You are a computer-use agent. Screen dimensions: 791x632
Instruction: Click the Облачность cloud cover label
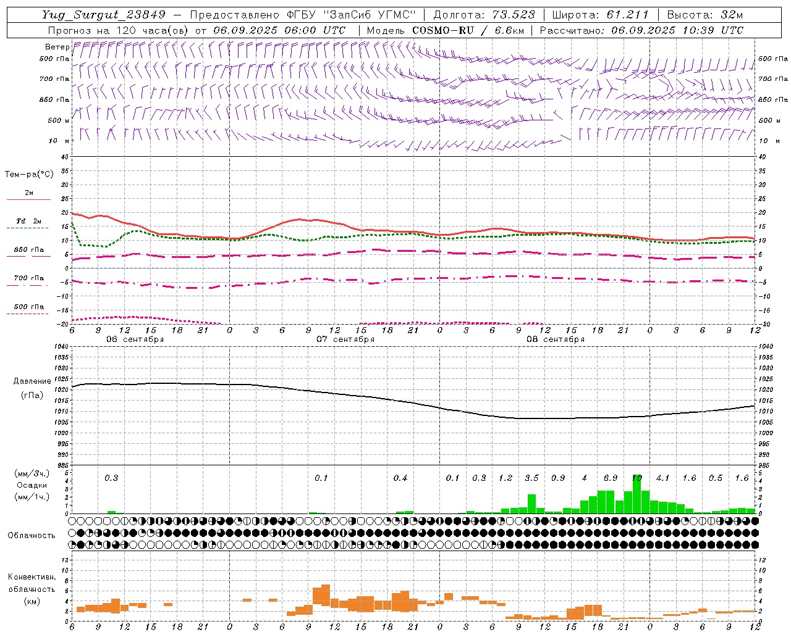pyautogui.click(x=32, y=535)
